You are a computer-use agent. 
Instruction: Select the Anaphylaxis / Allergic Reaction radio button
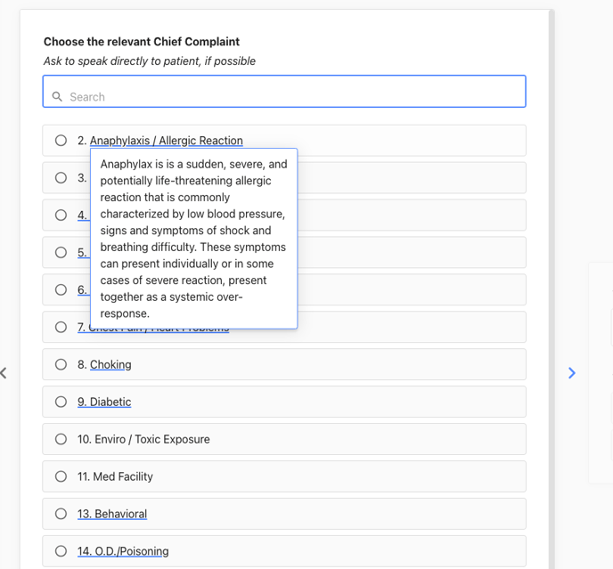click(x=61, y=141)
